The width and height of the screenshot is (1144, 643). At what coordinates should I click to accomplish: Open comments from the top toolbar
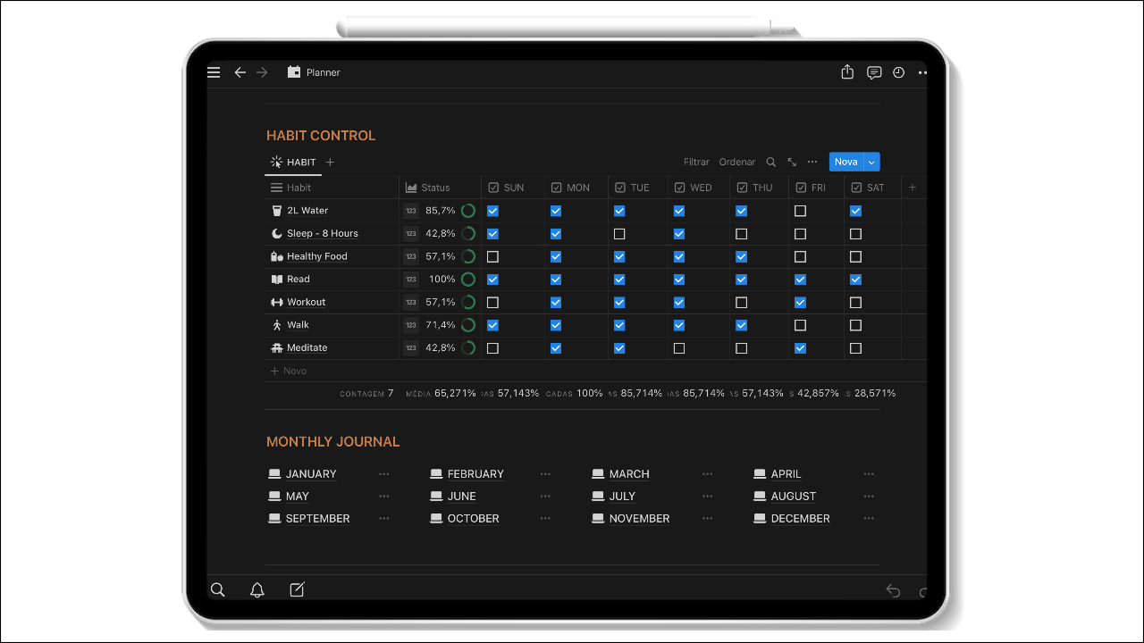tap(873, 72)
